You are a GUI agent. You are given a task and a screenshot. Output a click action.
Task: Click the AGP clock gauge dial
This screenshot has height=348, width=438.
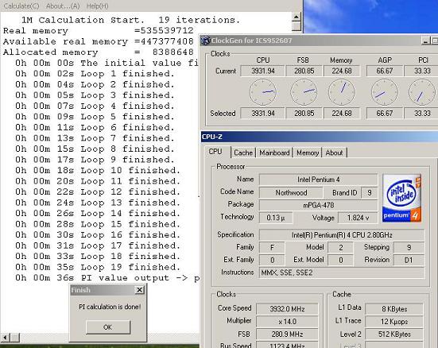click(385, 92)
